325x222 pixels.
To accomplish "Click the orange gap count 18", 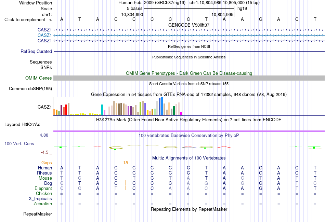I will click(x=126, y=163).
